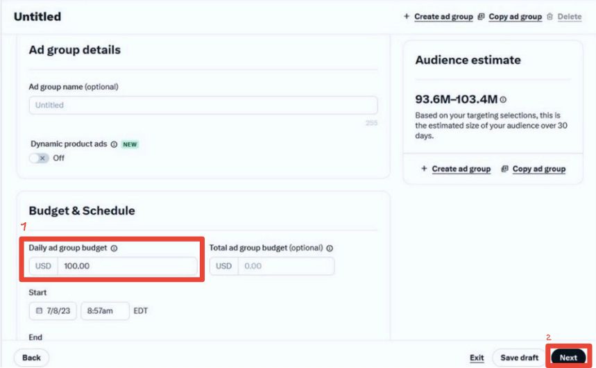Click copy icon by top Copy ad group
The image size is (596, 368).
(x=481, y=17)
